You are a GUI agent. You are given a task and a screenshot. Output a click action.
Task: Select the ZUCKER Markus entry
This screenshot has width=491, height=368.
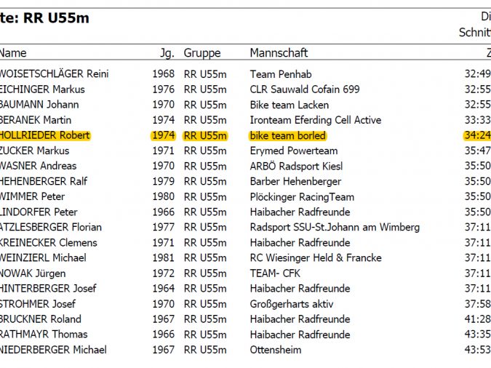click(x=34, y=151)
